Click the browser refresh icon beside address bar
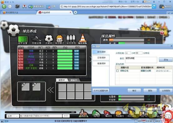This screenshot has width=173, height=123. (x=154, y=7)
